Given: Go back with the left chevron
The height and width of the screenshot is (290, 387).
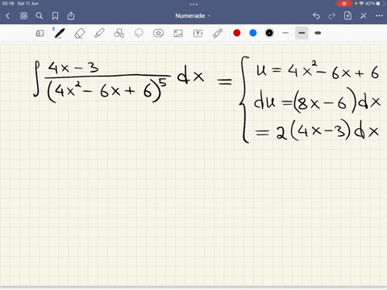Looking at the screenshot, I should (x=7, y=16).
